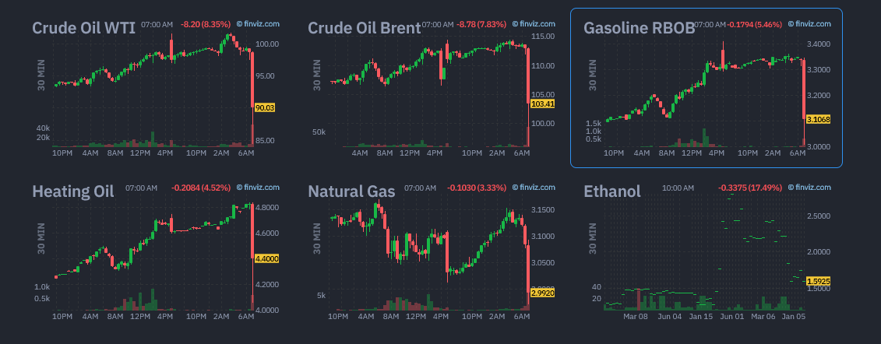The image size is (881, 344).
Task: Click the 90.03 price tag on WTI chart
Action: (x=264, y=107)
